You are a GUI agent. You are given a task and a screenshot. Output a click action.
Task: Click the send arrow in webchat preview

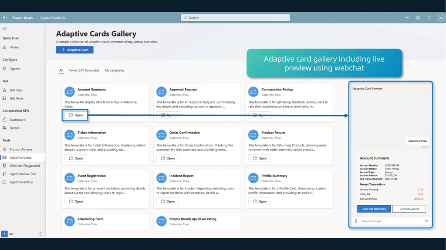click(x=427, y=221)
